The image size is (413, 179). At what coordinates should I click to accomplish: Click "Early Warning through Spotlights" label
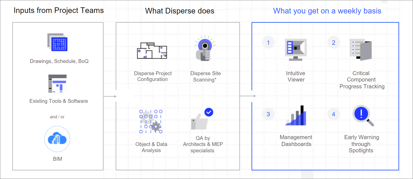pyautogui.click(x=361, y=144)
